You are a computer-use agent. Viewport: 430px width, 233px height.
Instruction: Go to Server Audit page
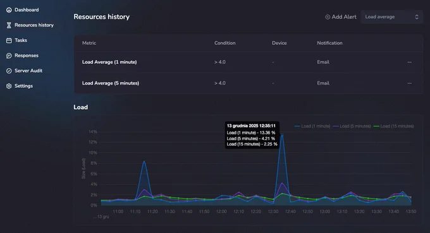tap(28, 71)
